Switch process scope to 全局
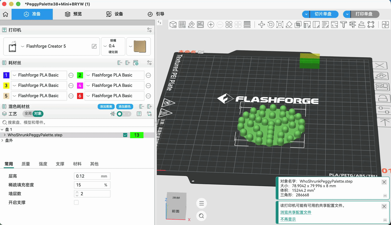Viewport: 391px width, 225px height. [28, 114]
